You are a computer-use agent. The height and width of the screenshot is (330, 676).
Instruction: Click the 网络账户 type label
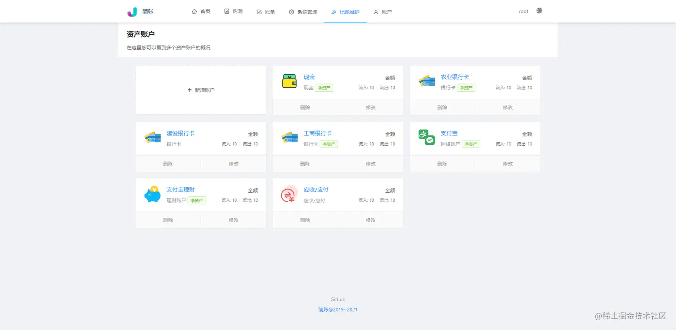450,144
